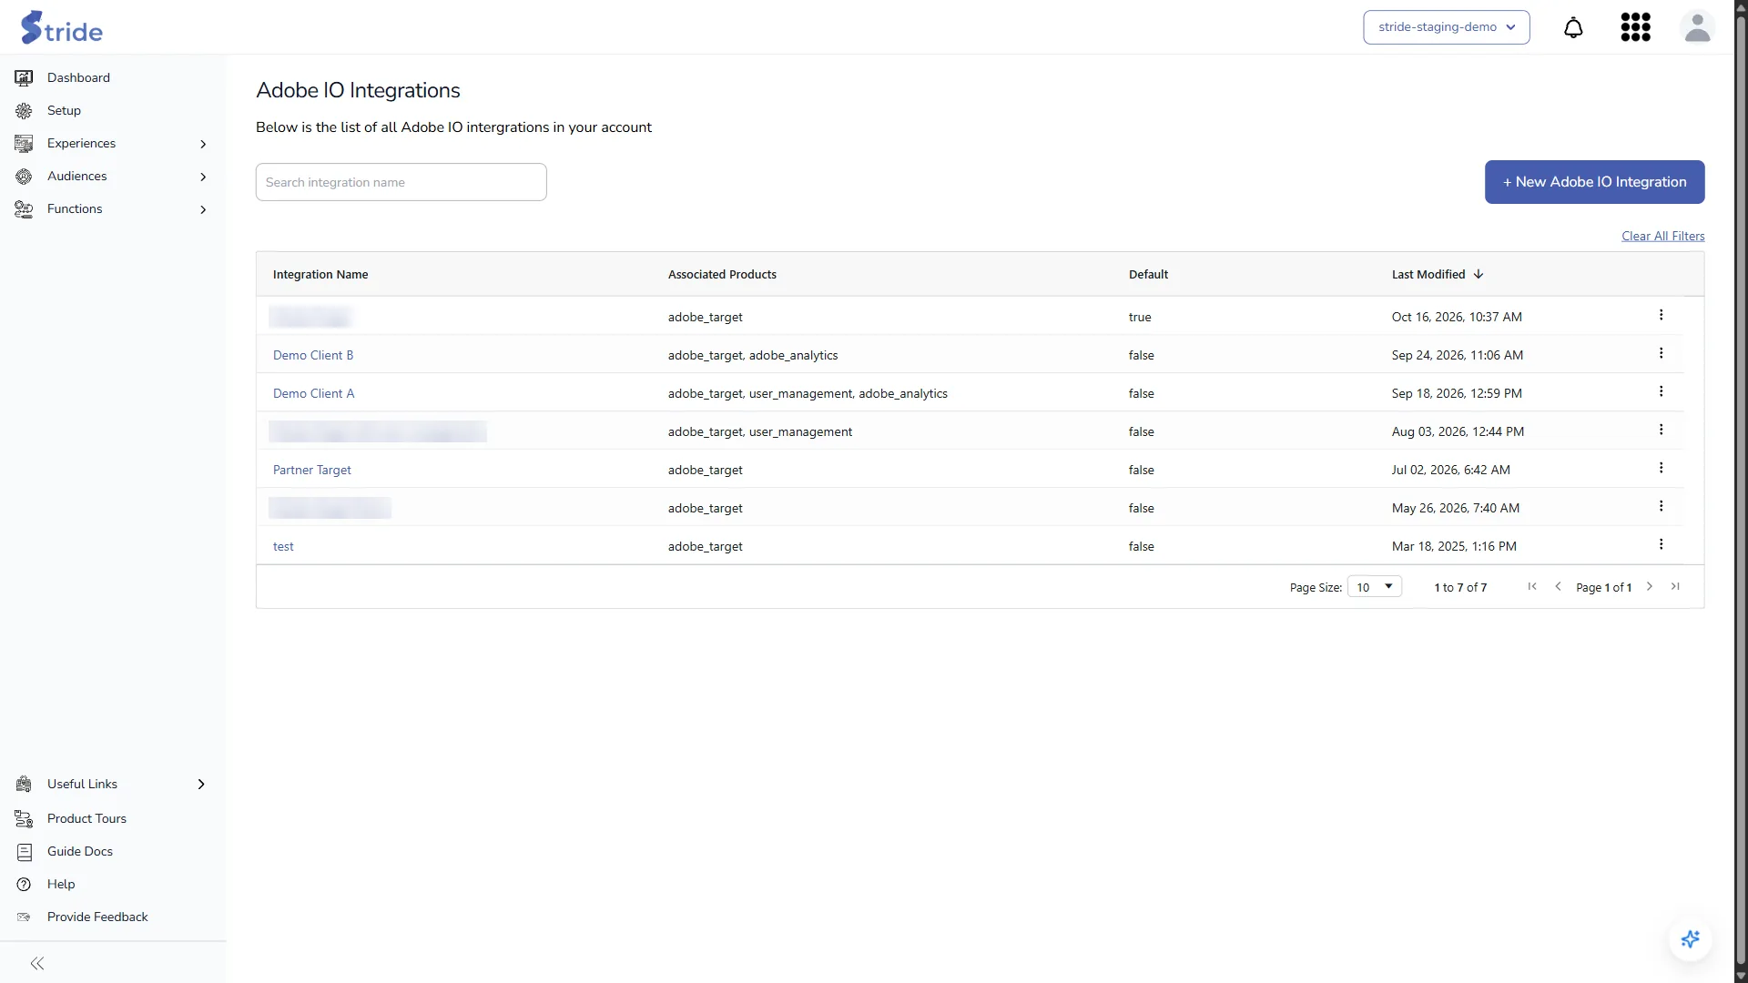Open row actions for Aug 03 entry
This screenshot has height=983, width=1748.
(x=1661, y=430)
